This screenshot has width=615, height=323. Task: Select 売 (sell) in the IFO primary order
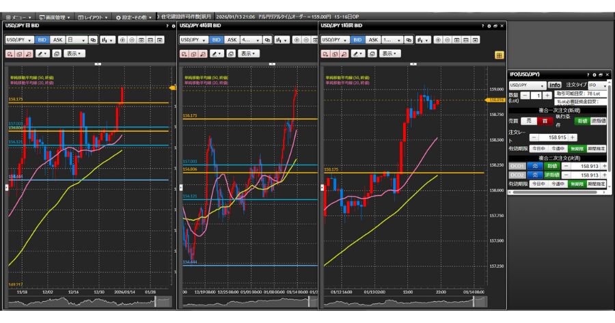pos(528,121)
